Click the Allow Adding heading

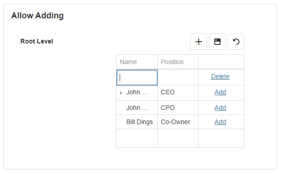[x=38, y=16]
